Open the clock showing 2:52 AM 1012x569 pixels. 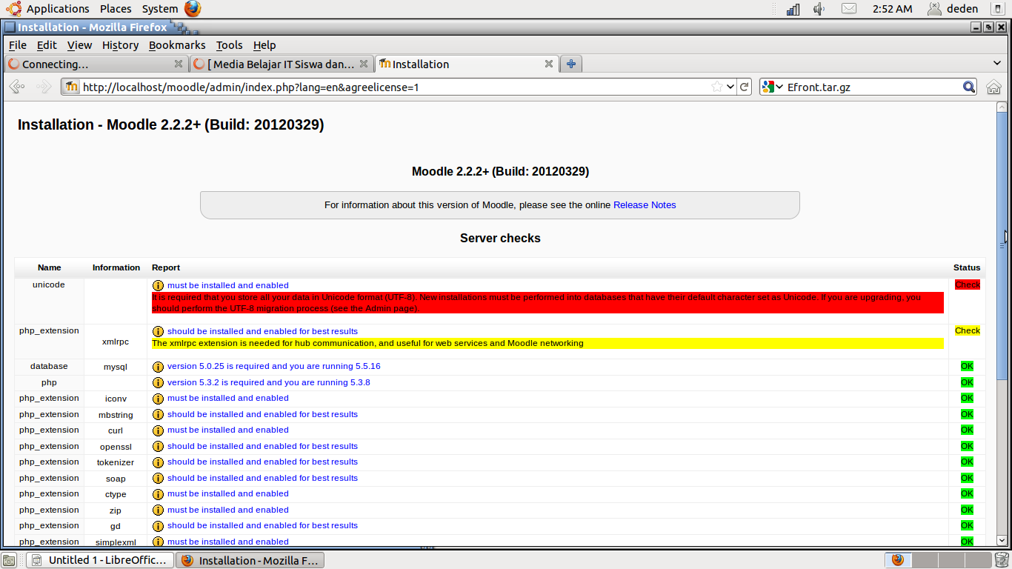tap(892, 9)
